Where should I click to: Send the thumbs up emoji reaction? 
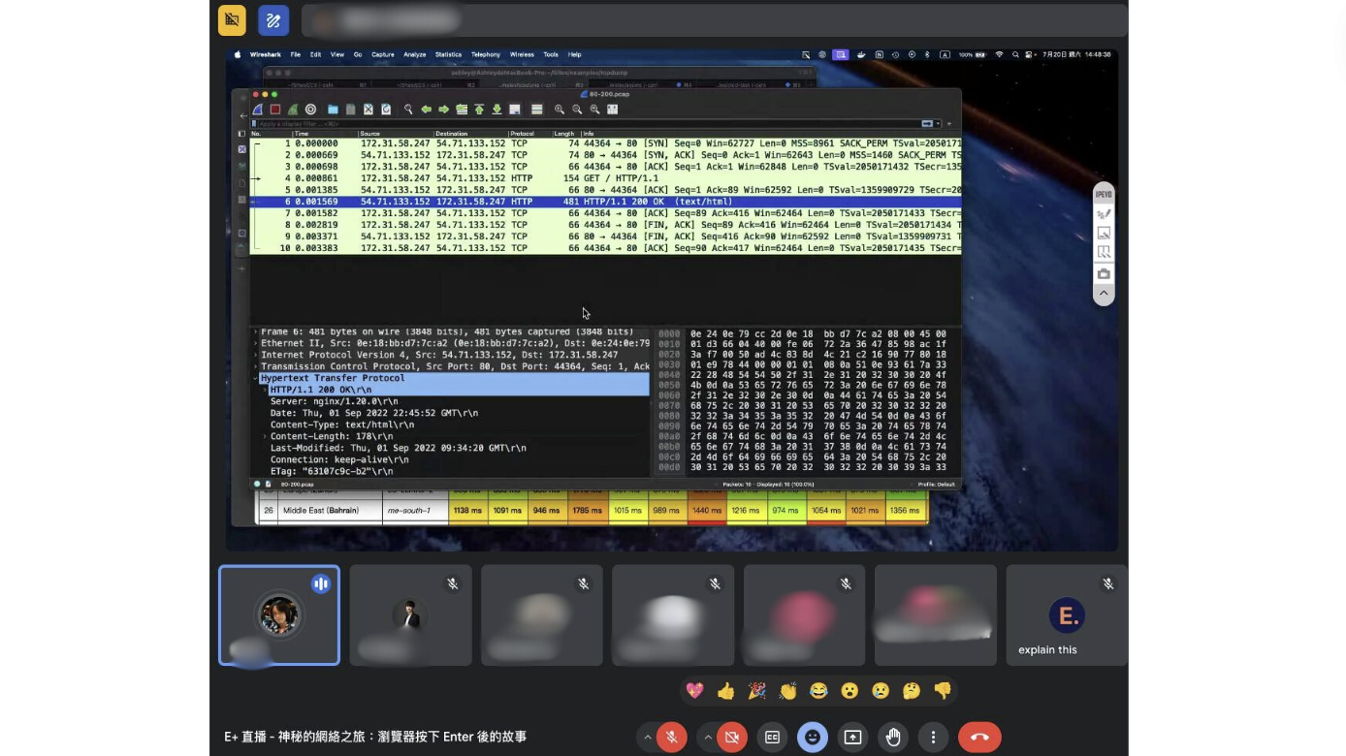[725, 691]
